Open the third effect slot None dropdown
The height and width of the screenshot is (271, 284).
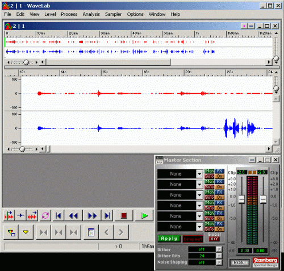pos(199,195)
